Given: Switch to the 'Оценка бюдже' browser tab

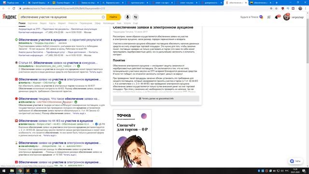Looking at the screenshot, I should pyautogui.click(x=63, y=3).
